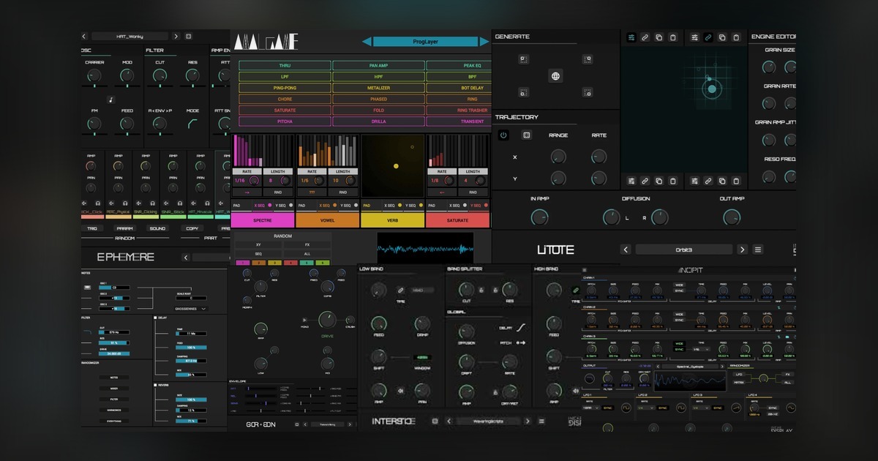Select next Litote preset after Orbit3
The width and height of the screenshot is (878, 461).
(x=742, y=250)
